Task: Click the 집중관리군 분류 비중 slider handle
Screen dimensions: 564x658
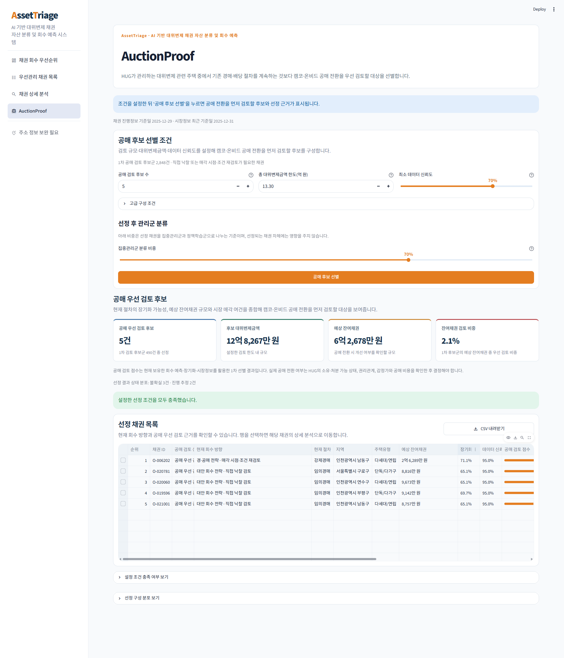Action: click(409, 260)
